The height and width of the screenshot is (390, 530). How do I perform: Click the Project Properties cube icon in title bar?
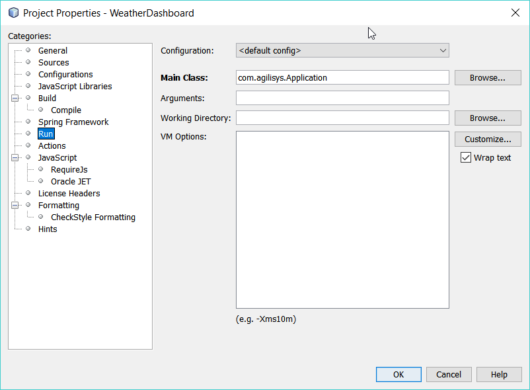pos(13,13)
